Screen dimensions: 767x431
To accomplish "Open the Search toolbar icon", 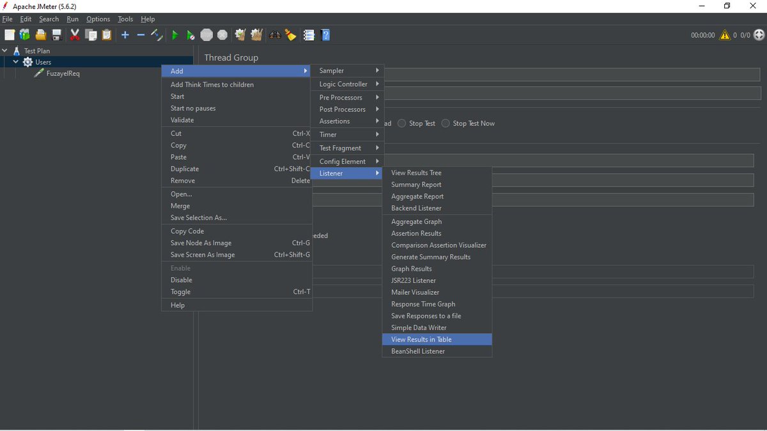I will [275, 34].
